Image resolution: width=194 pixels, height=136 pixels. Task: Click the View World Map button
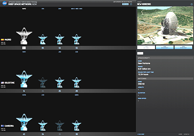point(183,47)
